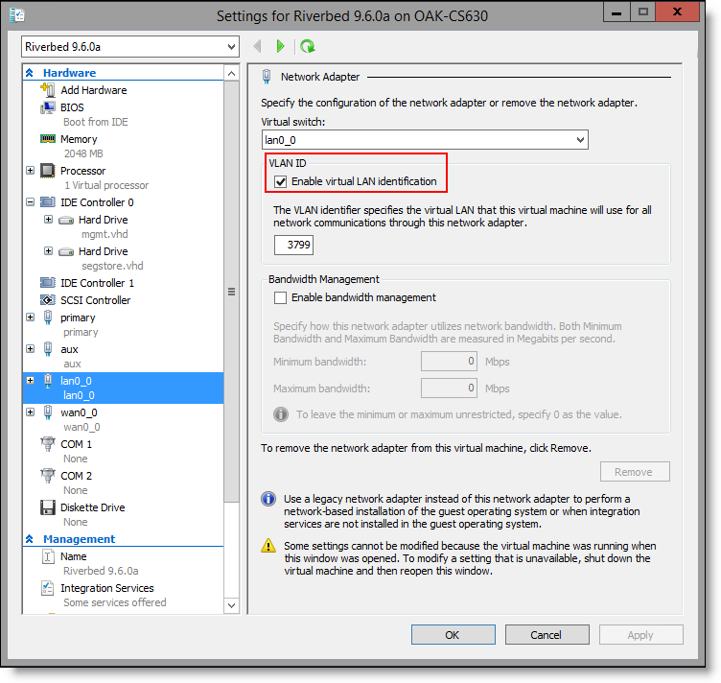This screenshot has height=683, width=721.
Task: Select the primary network adapter icon
Action: (x=48, y=318)
